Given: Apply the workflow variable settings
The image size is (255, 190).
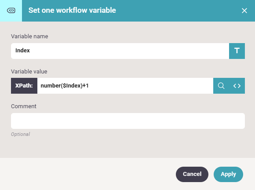Looking at the screenshot, I should [228, 174].
